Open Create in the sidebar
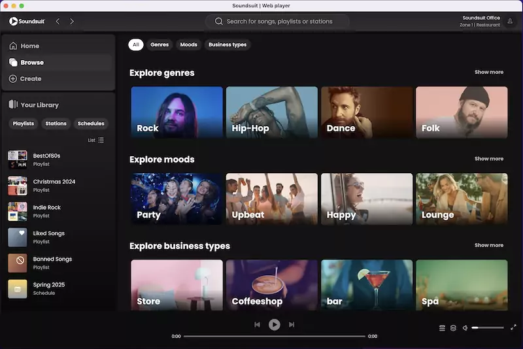This screenshot has height=349, width=523. [30, 79]
